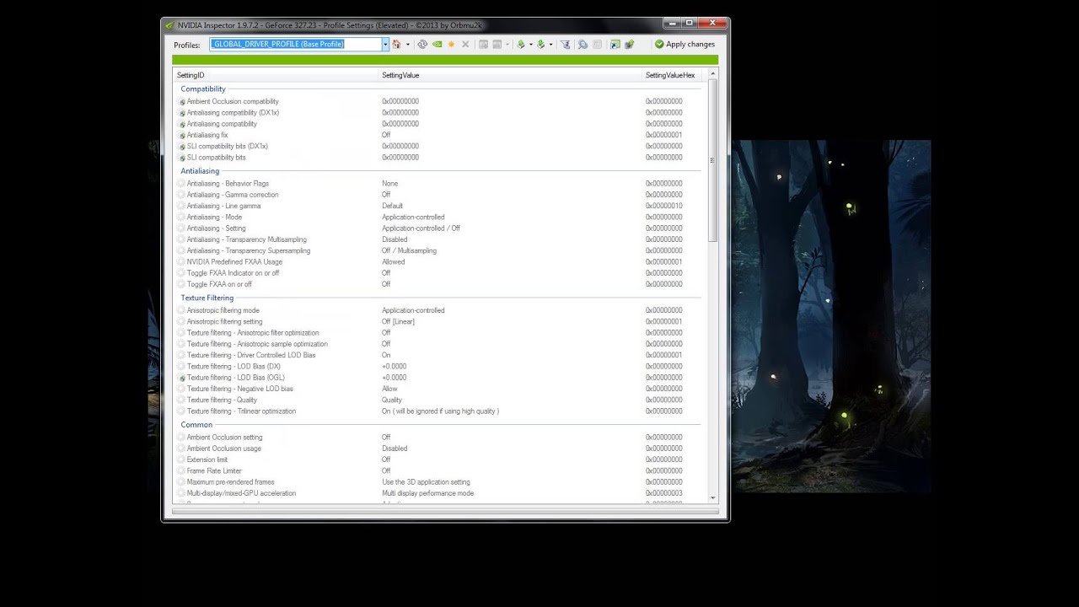Select Extension limit row
The height and width of the screenshot is (607, 1079).
(x=438, y=459)
